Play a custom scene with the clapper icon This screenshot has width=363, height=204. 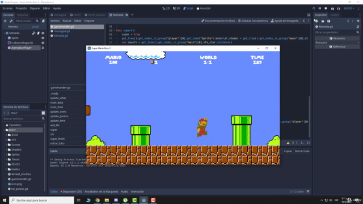[x=339, y=8]
